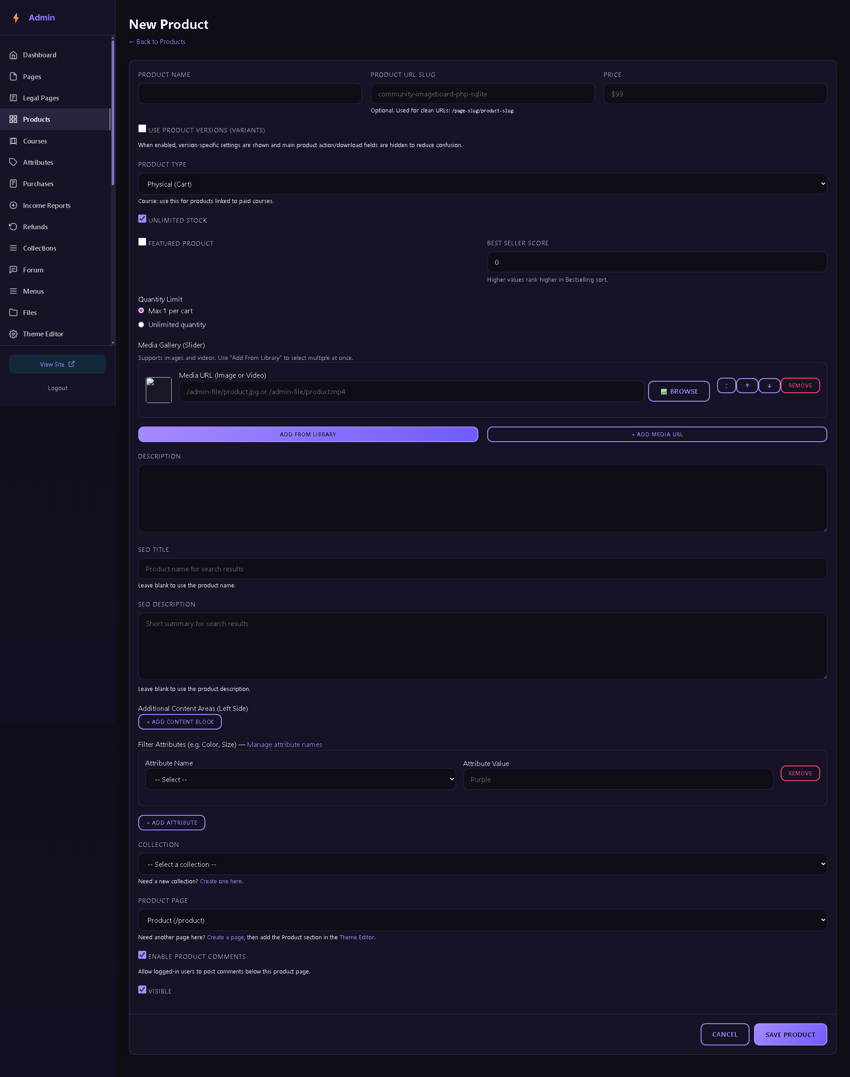This screenshot has width=850, height=1077.
Task: Click the Files folder icon
Action: [13, 313]
